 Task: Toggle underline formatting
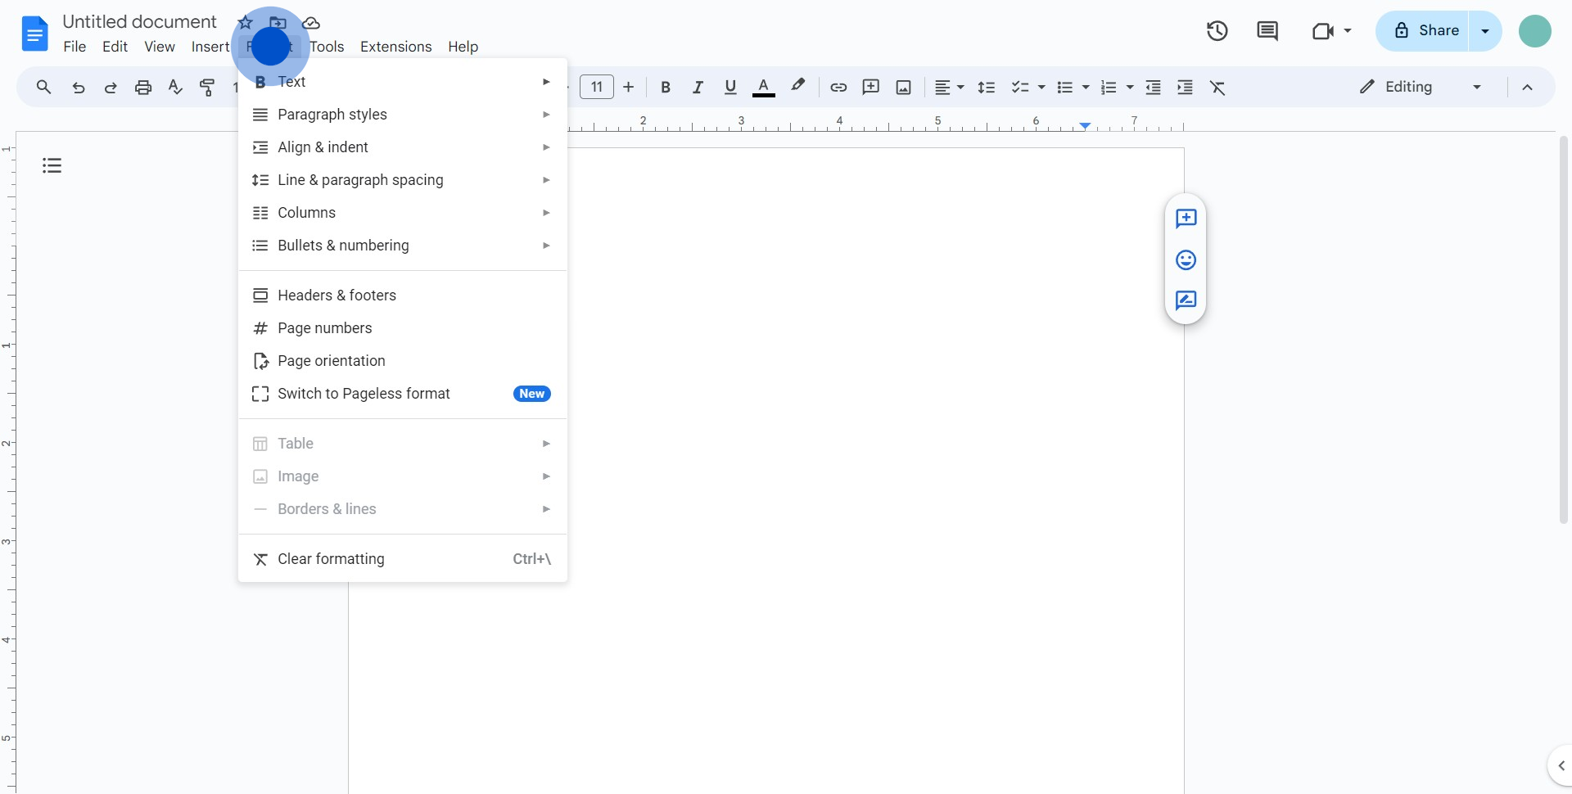click(730, 87)
